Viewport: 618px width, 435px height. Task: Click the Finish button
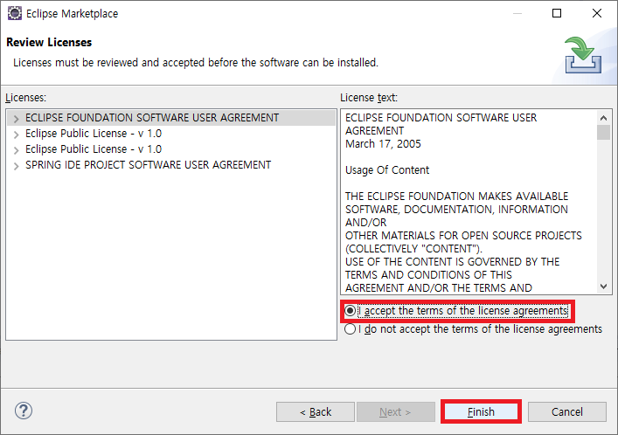481,411
